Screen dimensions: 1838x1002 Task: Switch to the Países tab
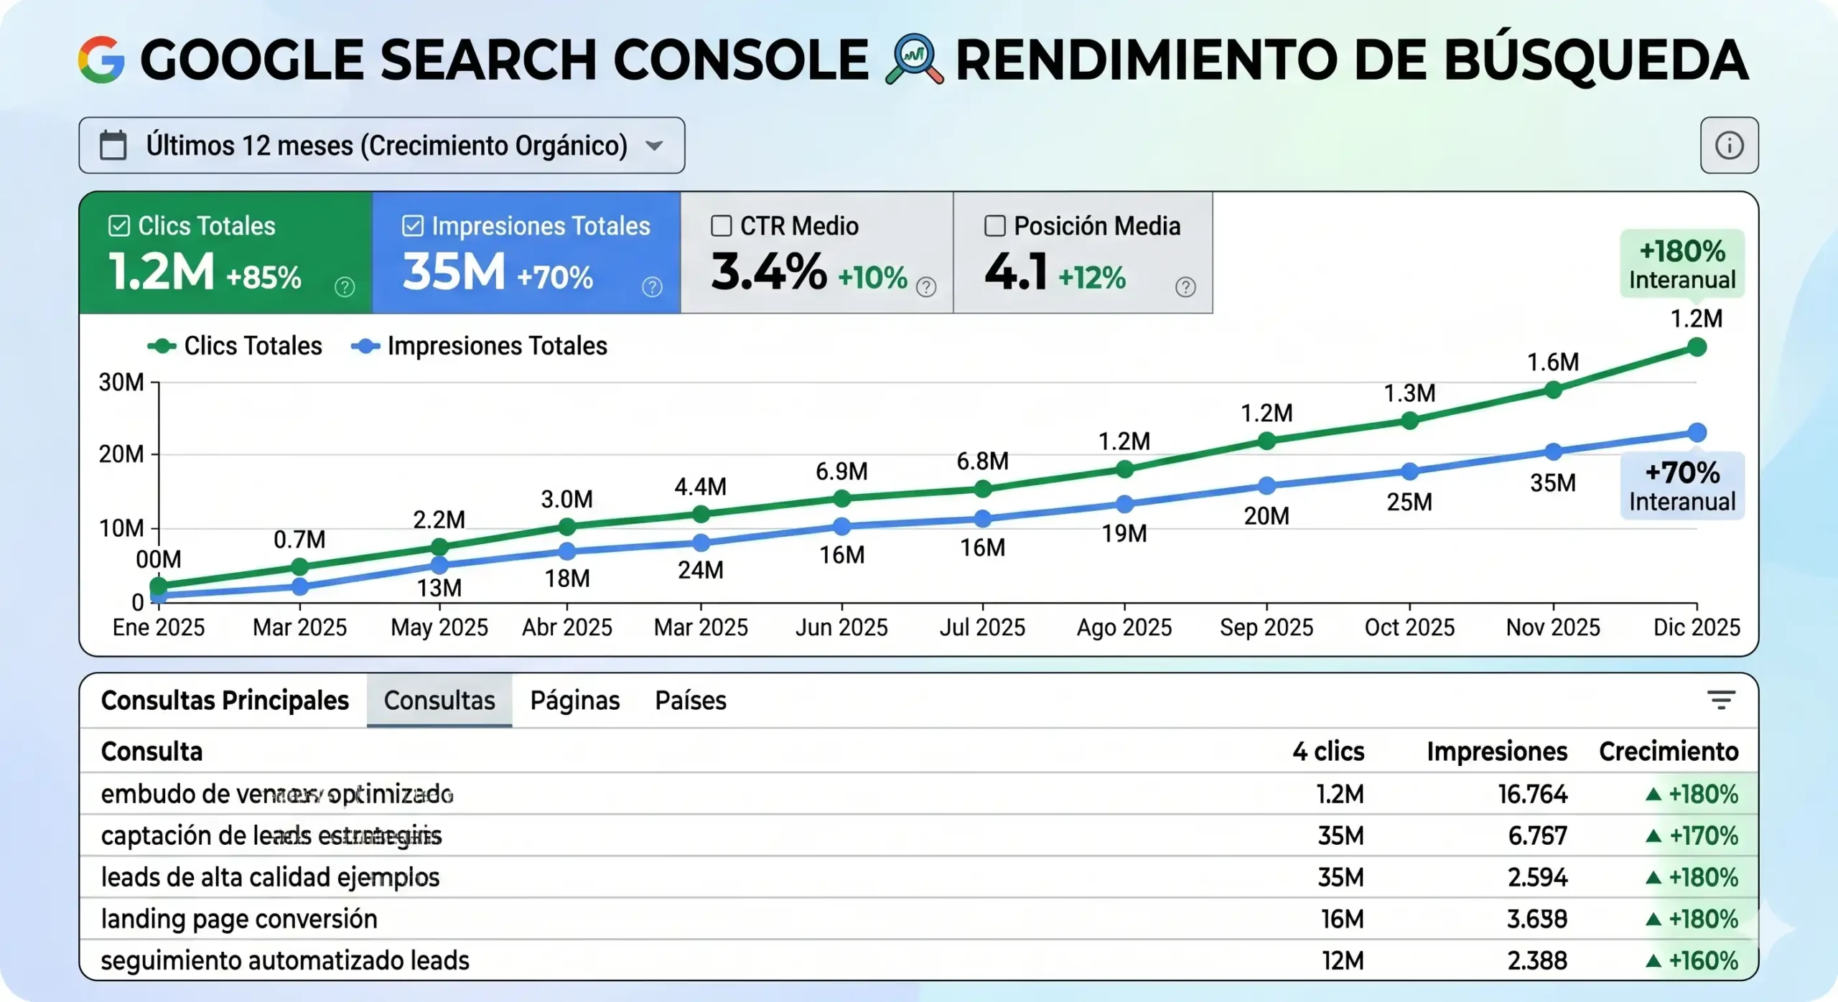tap(691, 700)
